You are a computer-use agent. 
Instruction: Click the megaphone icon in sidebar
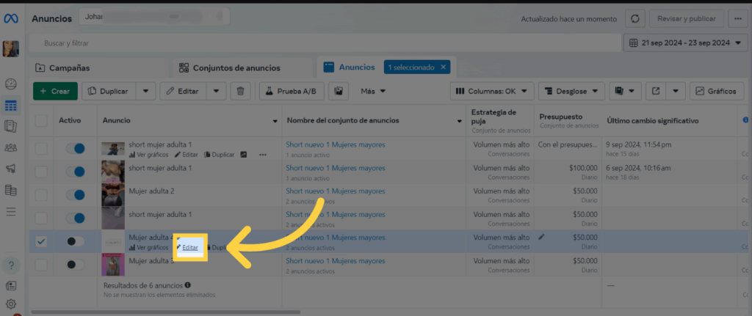(x=11, y=169)
